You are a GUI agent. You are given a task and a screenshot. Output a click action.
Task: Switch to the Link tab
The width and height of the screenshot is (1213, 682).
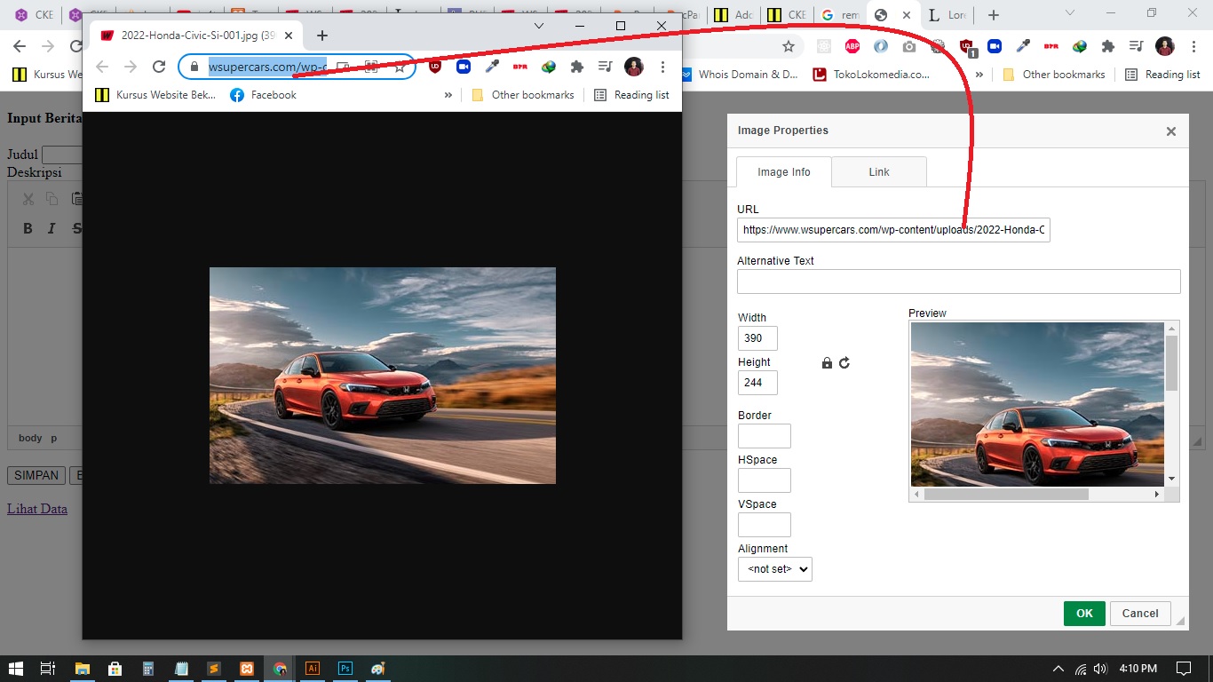coord(878,172)
